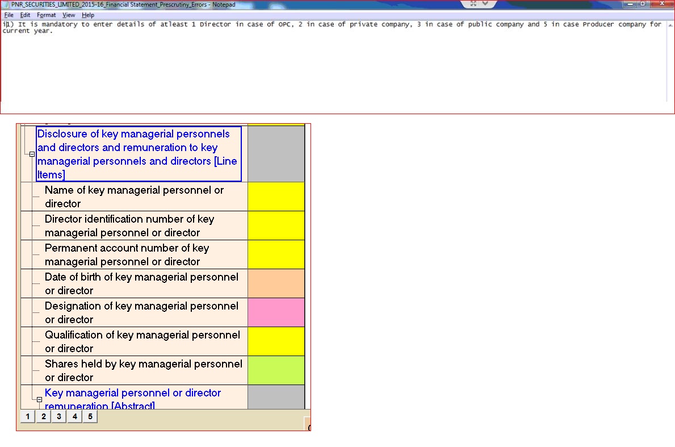
Task: Select the Director identification number row
Action: (134, 225)
